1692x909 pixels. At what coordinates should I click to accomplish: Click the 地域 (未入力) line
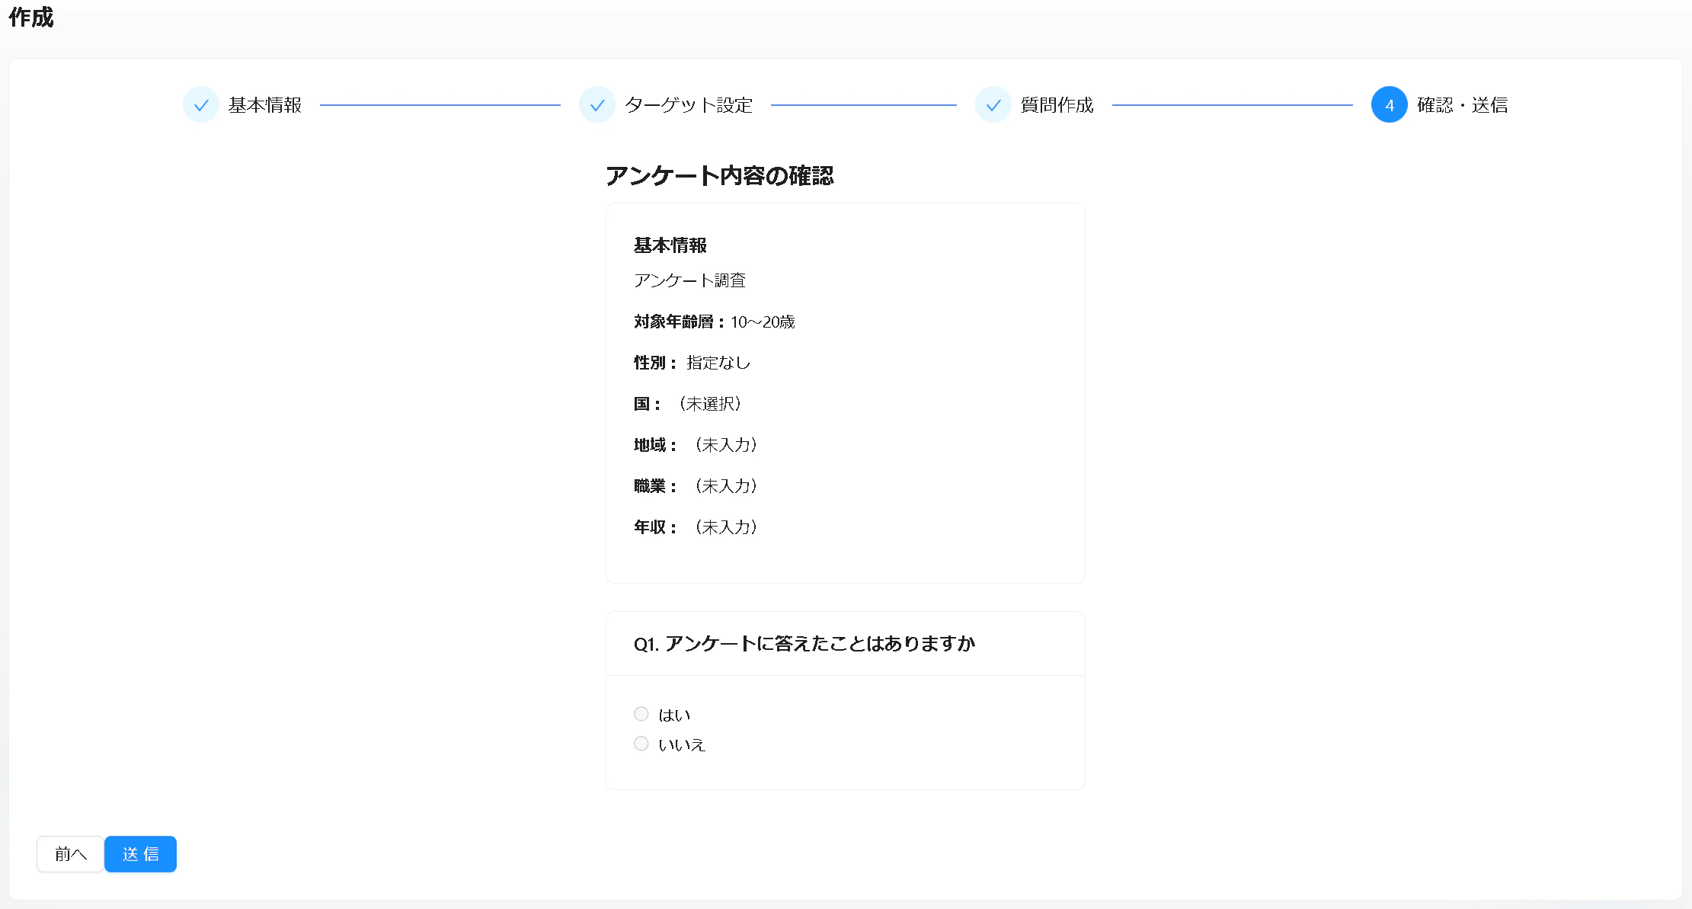(696, 445)
